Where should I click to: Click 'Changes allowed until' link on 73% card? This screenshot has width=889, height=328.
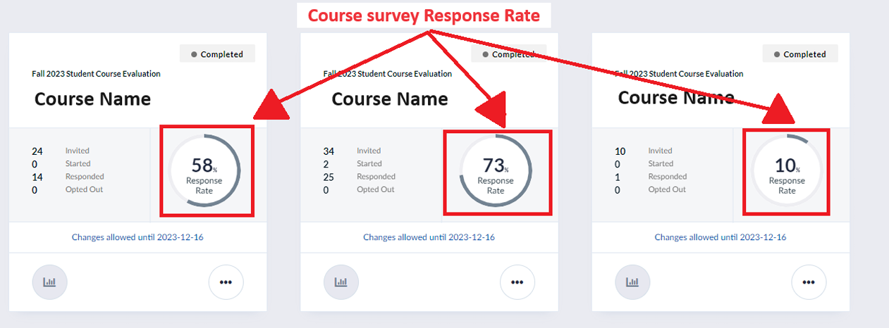click(429, 237)
